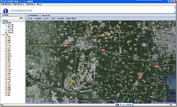Select the 平移 pan tool
This screenshot has height=107, width=177.
[30, 18]
